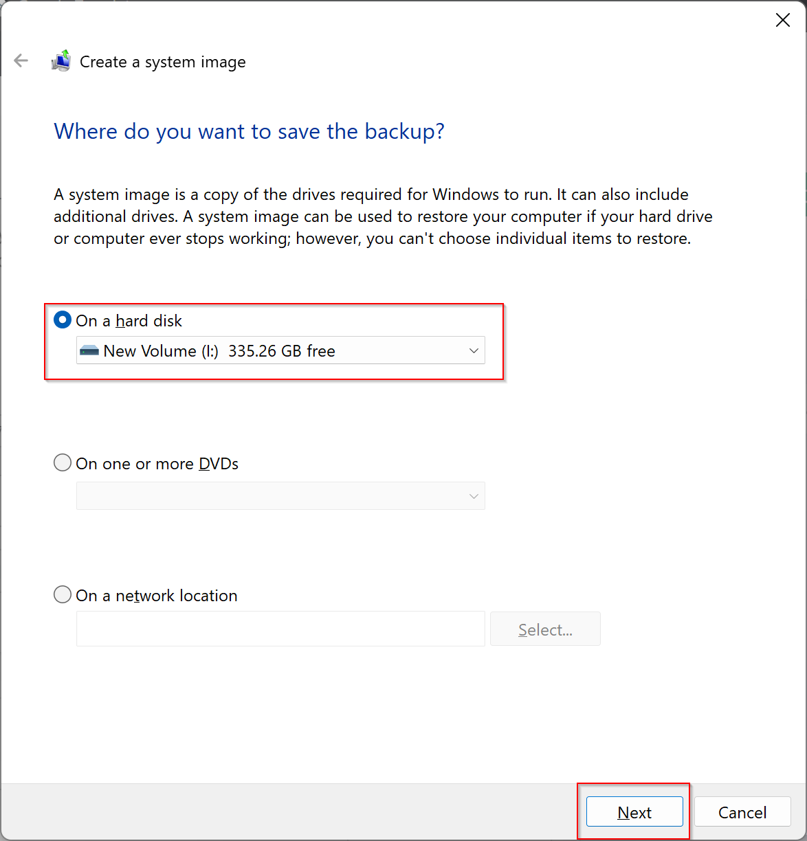Viewport: 807px width, 841px height.
Task: Open the New Volume (I:) drive dropdown
Action: [x=280, y=350]
